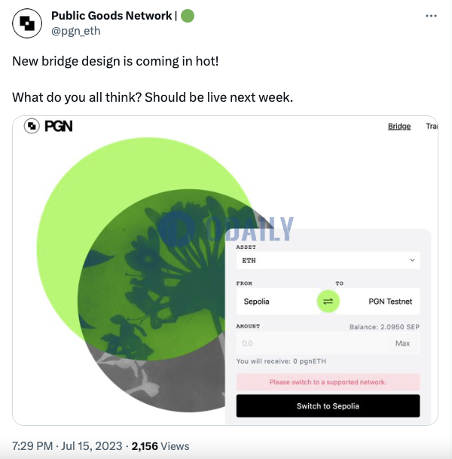
Task: Click the PGN wordmark text
Action: pos(59,126)
